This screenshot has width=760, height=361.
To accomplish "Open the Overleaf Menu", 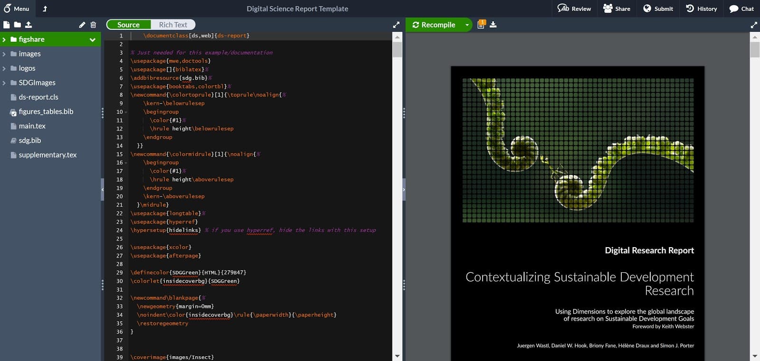I will [17, 9].
